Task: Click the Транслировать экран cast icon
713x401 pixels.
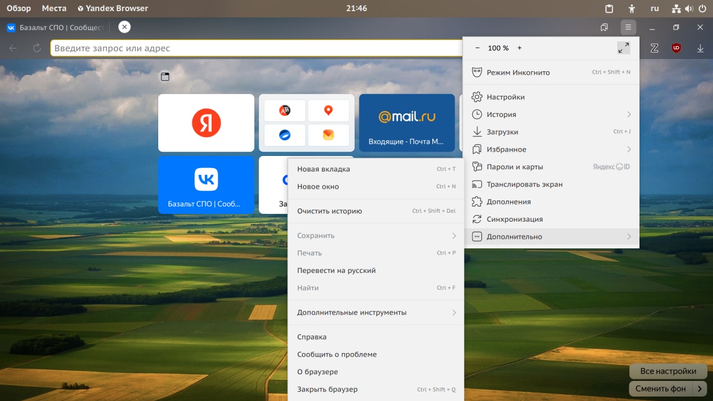Action: tap(477, 184)
